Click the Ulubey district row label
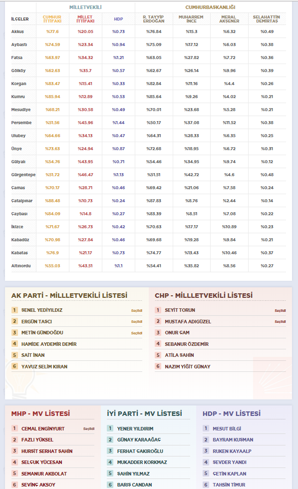Viewport: 298px width, 489px height. (x=18, y=136)
